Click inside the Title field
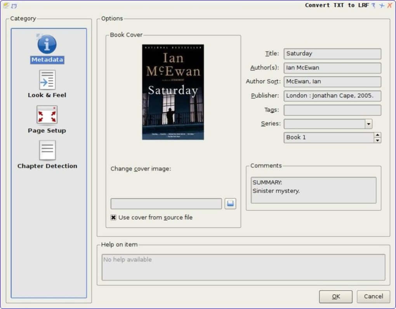The height and width of the screenshot is (309, 396). pos(332,54)
